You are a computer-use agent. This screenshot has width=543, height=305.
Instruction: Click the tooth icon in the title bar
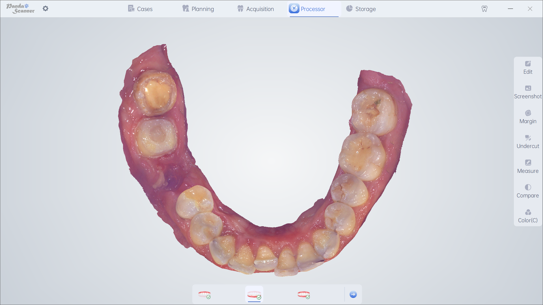[484, 9]
